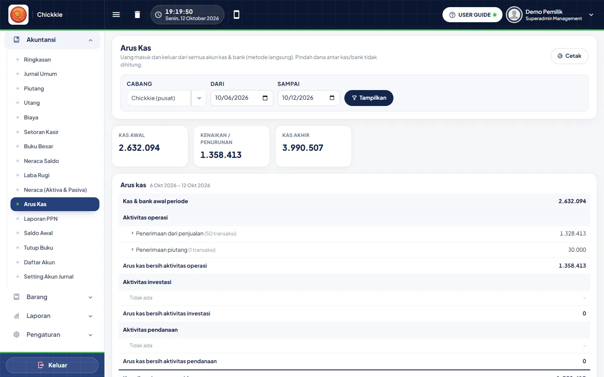Open the Demo Pemilik account dropdown
Image resolution: width=604 pixels, height=377 pixels.
tap(591, 15)
